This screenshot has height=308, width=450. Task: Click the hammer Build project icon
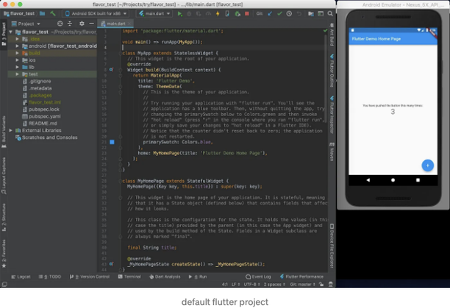point(52,13)
